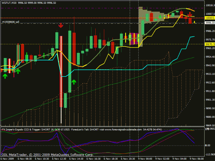Image resolution: width=215 pixels, height=161 pixels.
Task: Select the #10508606 sell order label
Action: [x=11, y=22]
